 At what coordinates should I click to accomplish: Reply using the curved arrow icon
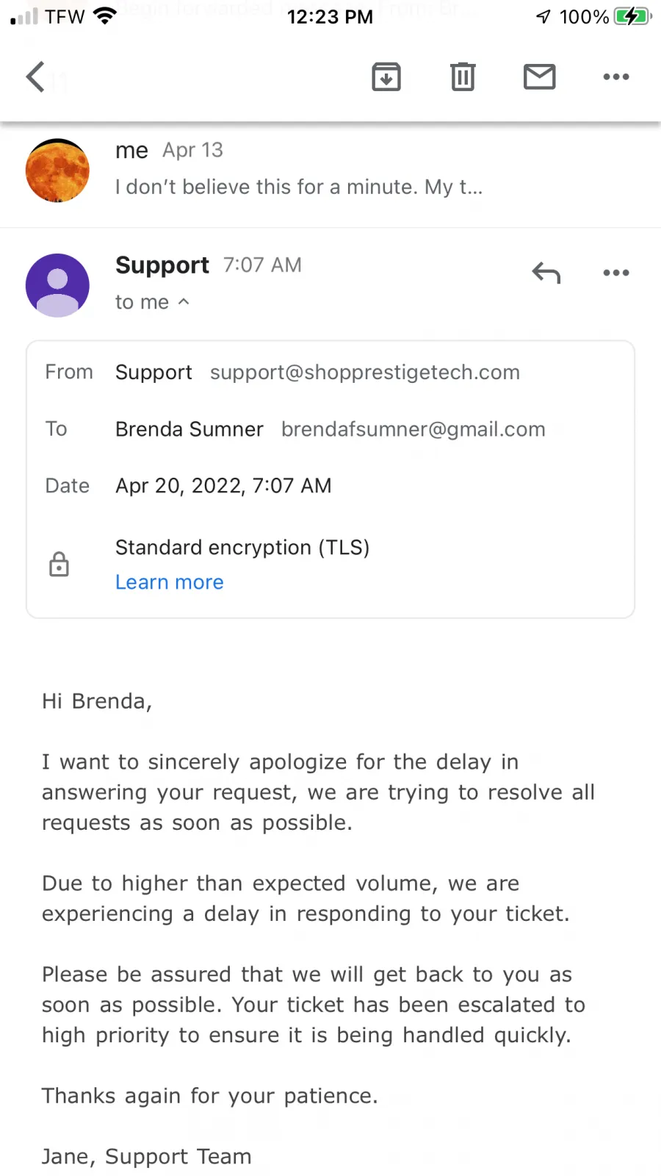click(546, 273)
